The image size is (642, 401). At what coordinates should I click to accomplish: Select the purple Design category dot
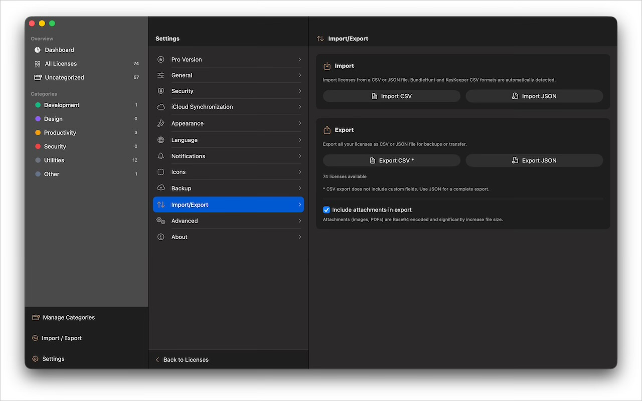coord(38,119)
